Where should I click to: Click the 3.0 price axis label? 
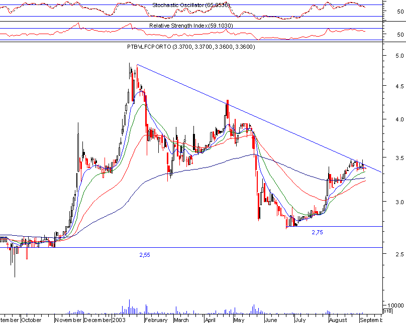tap(399, 202)
